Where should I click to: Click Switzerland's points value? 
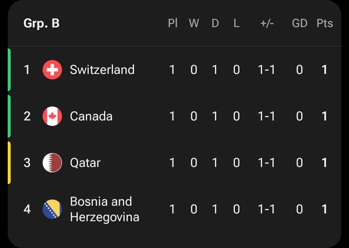click(x=324, y=70)
